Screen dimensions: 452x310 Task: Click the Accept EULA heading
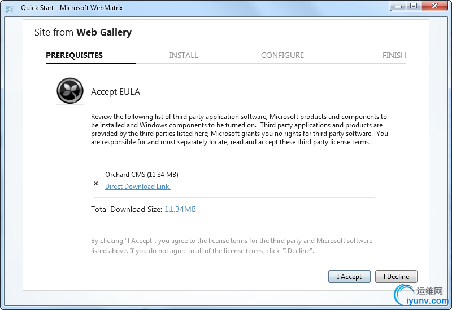click(115, 92)
